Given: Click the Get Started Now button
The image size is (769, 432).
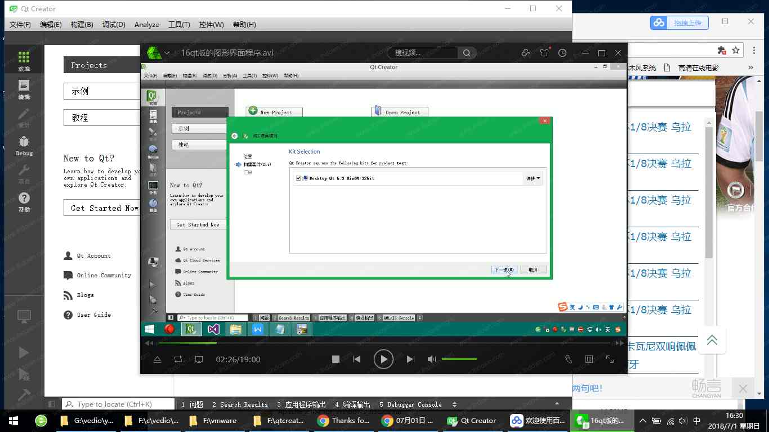Looking at the screenshot, I should [x=101, y=208].
